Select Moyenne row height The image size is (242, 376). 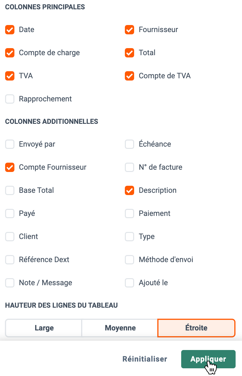tap(120, 328)
